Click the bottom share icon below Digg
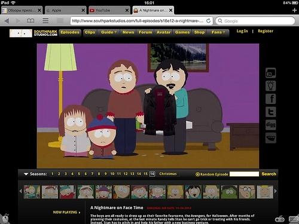Viewport: 299px width, 224px height. coord(271,138)
